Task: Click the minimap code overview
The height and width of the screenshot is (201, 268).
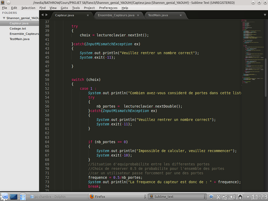Action: pyautogui.click(x=251, y=49)
